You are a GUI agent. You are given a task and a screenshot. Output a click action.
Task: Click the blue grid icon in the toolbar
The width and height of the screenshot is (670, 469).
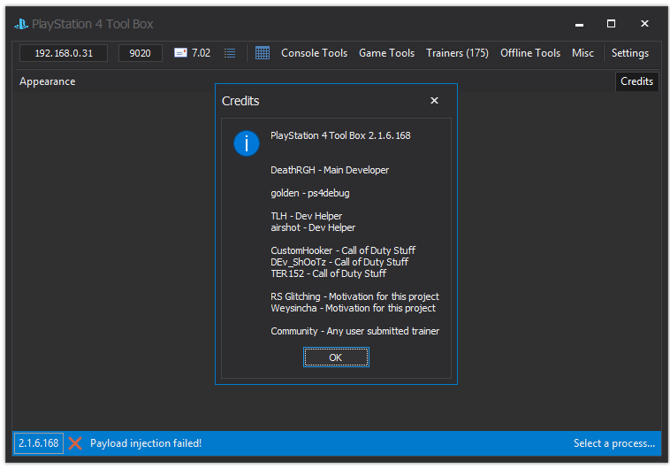point(263,53)
